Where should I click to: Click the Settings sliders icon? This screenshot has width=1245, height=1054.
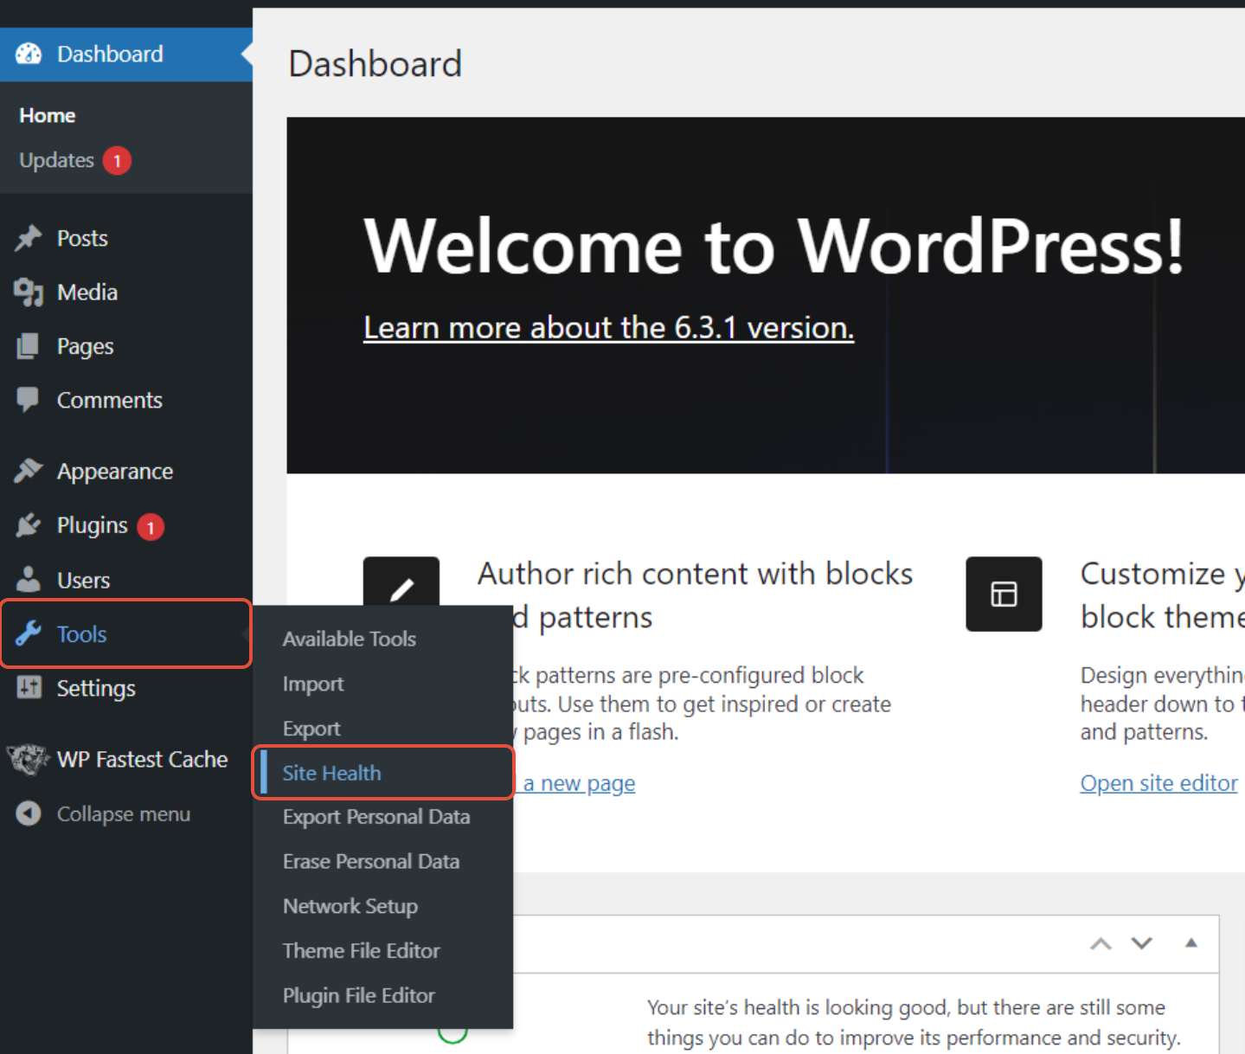coord(29,688)
